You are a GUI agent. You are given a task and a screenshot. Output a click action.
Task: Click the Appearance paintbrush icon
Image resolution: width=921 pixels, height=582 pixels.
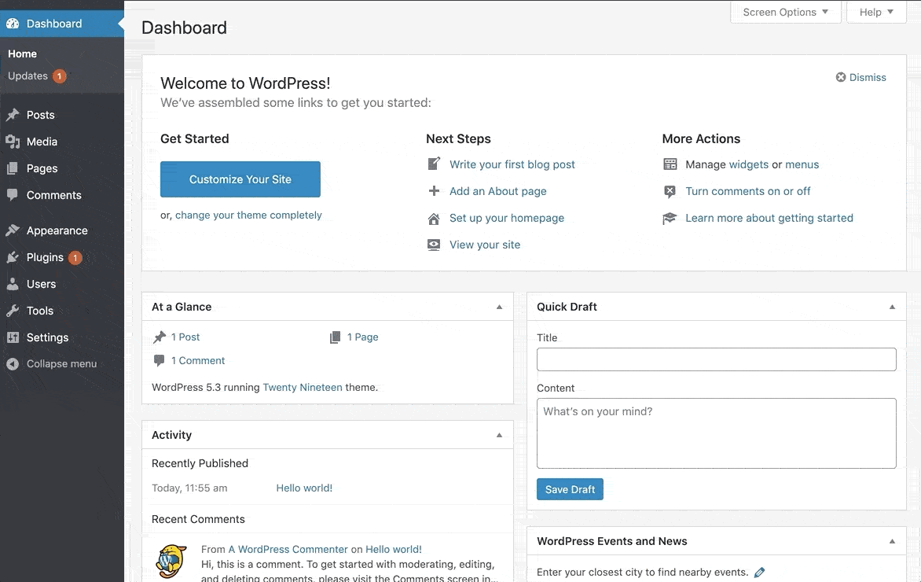[x=13, y=230]
